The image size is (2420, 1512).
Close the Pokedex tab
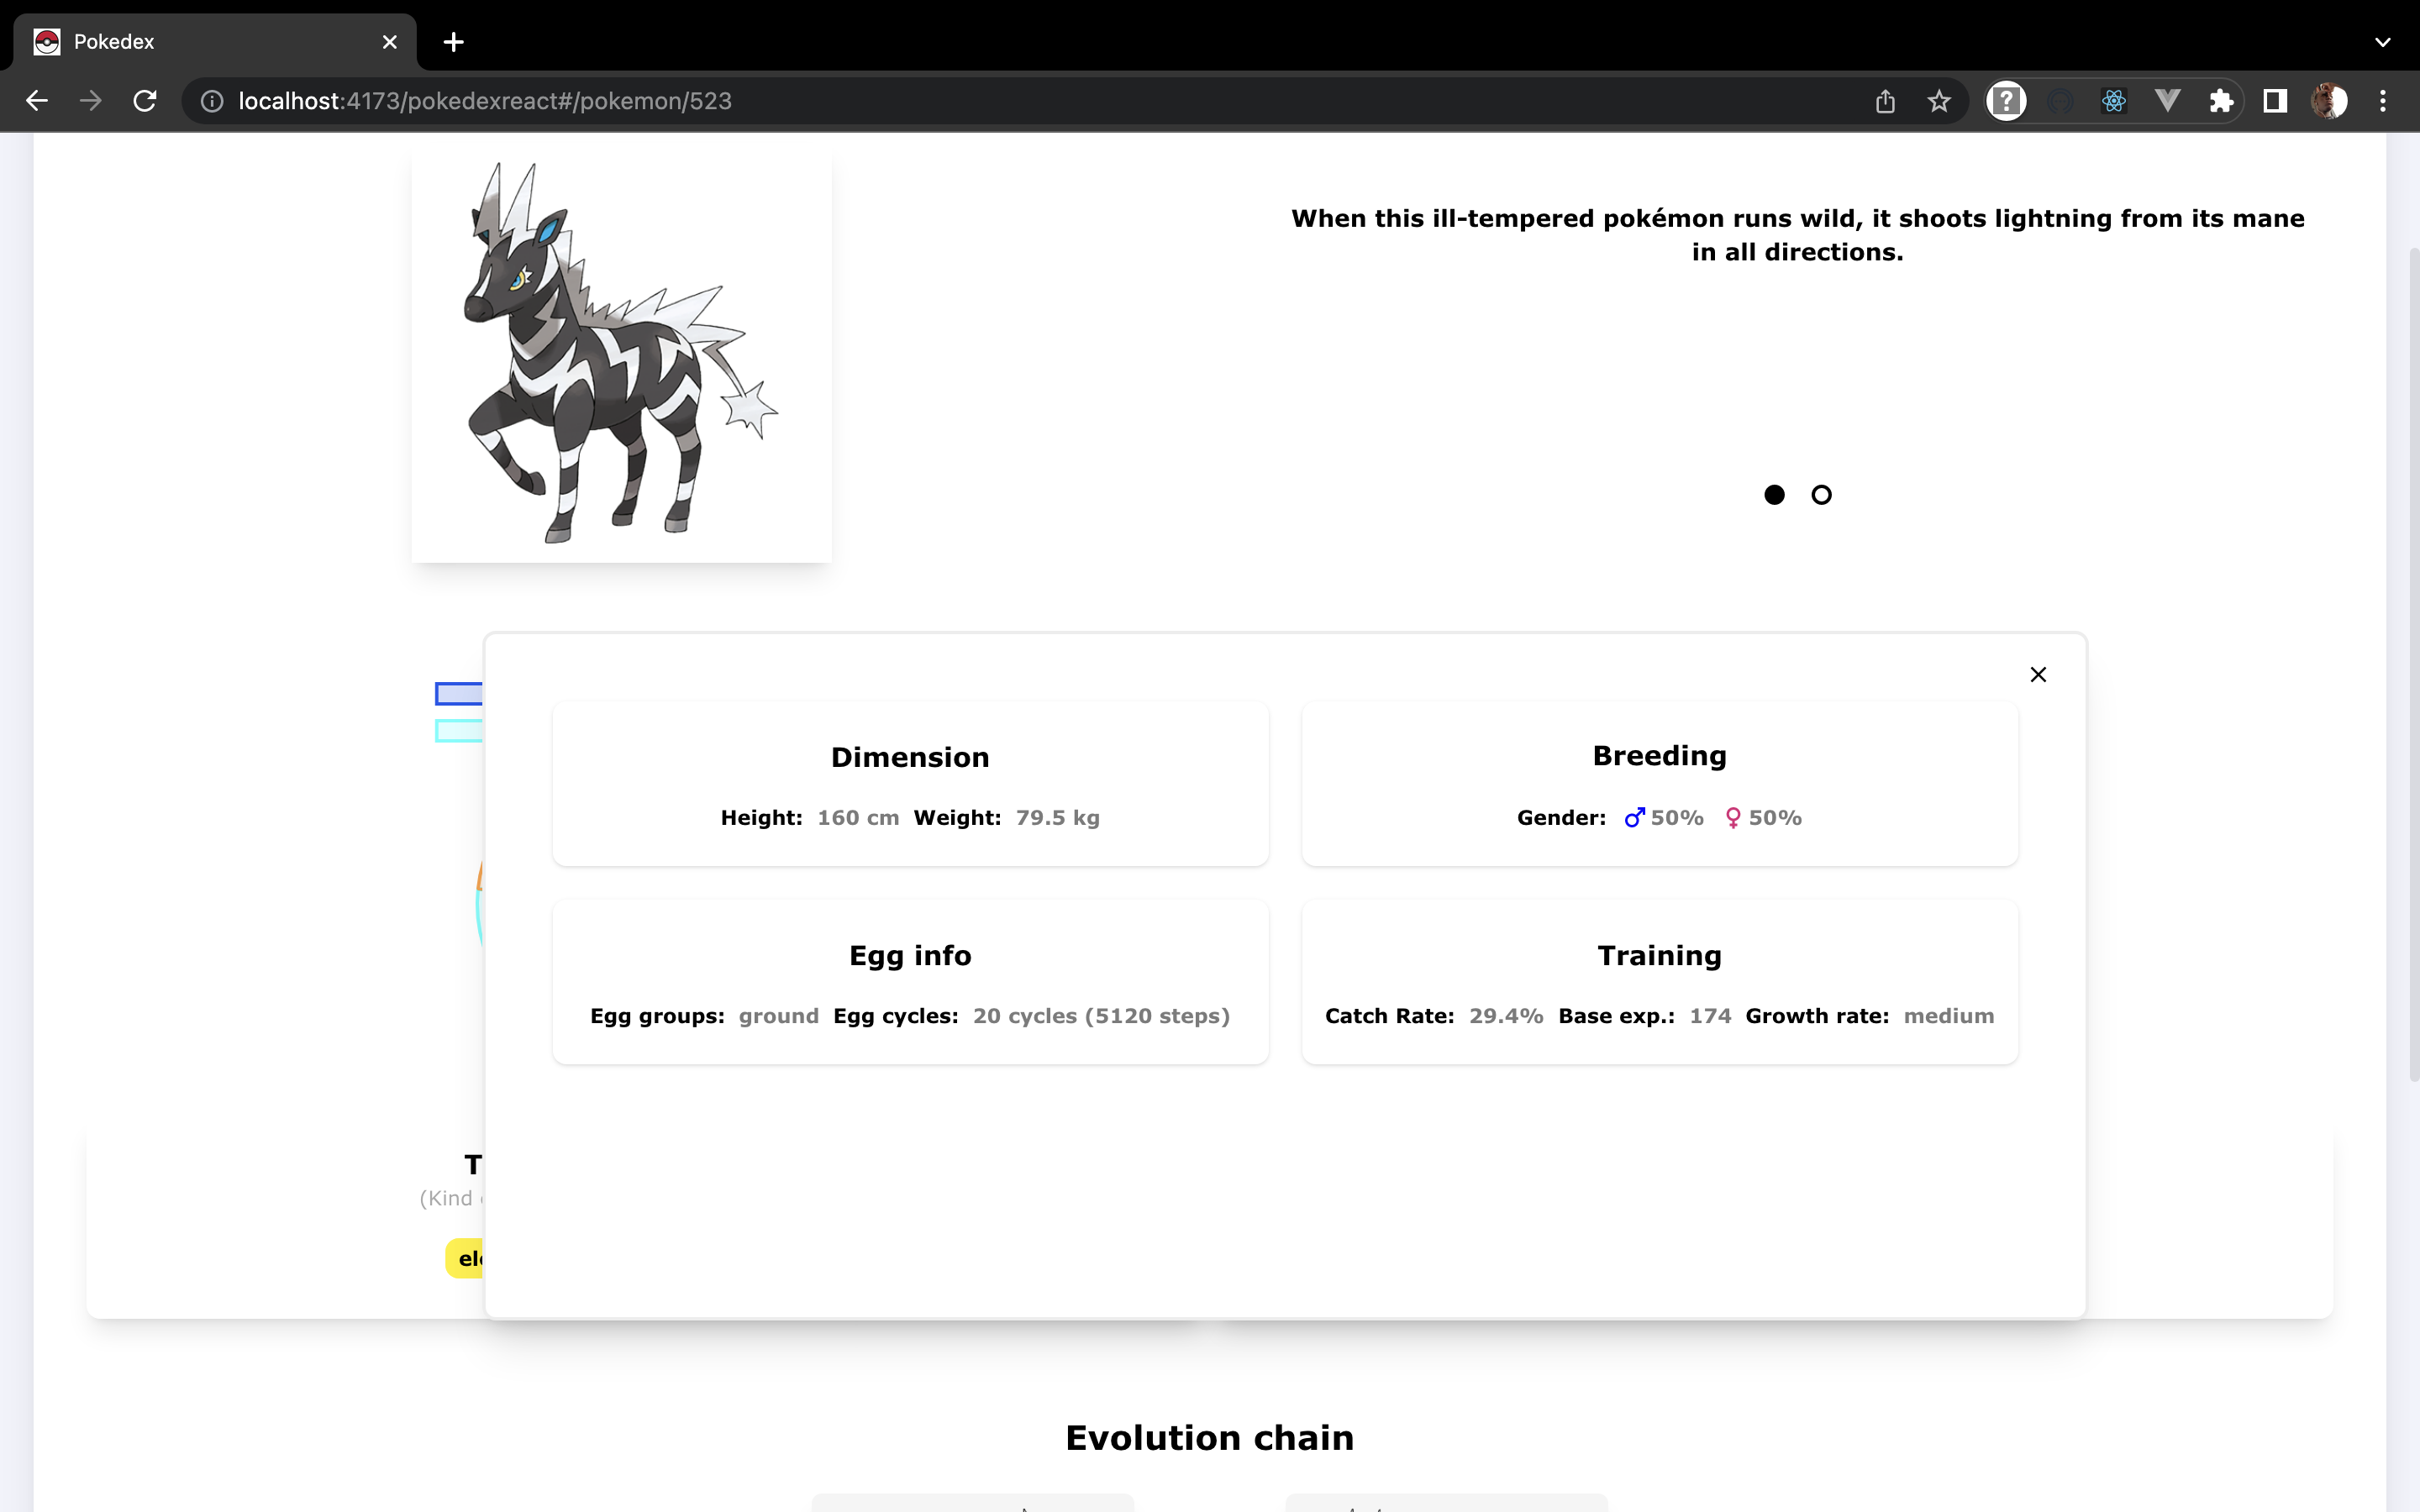coord(390,42)
